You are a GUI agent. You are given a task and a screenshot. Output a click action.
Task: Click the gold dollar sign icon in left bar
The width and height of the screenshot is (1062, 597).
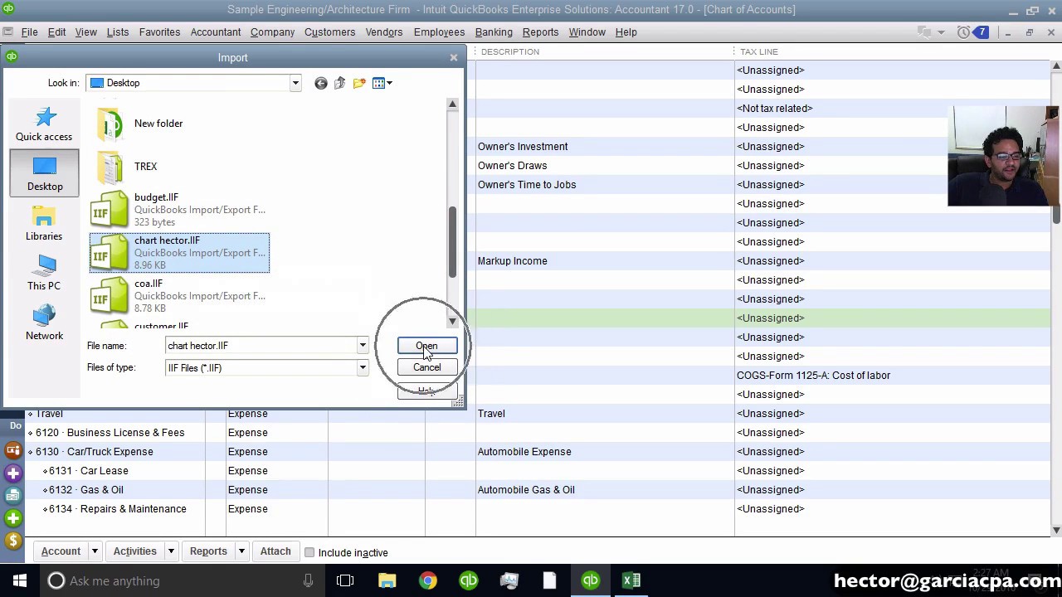coord(13,541)
